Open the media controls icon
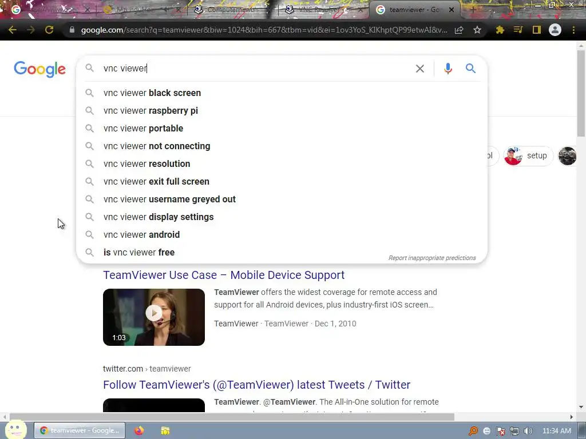 click(518, 30)
